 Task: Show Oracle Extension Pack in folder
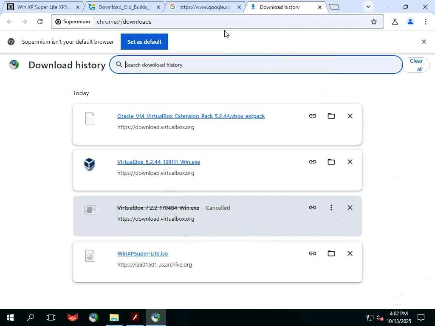331,116
